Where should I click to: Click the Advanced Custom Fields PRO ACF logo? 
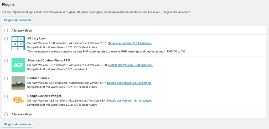[x=18, y=65]
